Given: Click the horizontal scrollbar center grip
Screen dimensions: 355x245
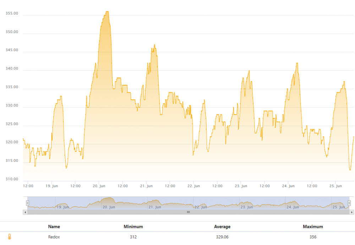Looking at the screenshot, I should click(x=188, y=212).
